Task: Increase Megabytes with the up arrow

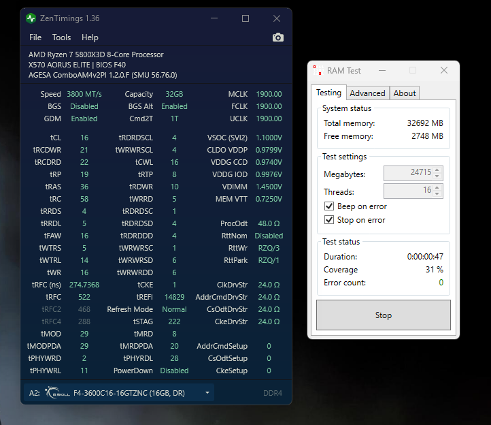Action: (x=437, y=170)
